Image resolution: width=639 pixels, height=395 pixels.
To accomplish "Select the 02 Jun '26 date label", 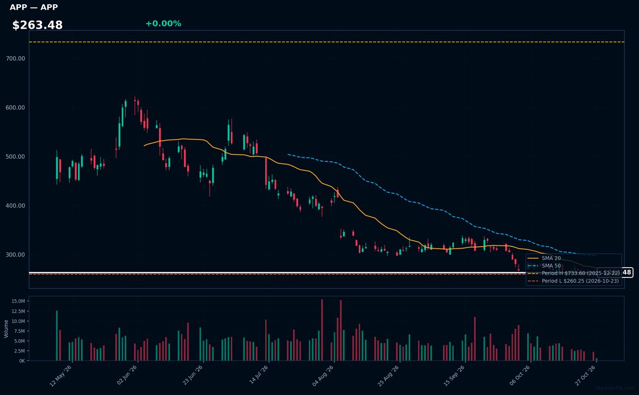I will coord(127,376).
